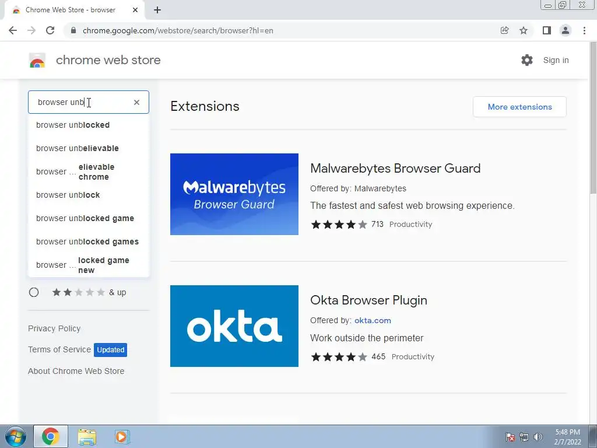Open Malwarebytes Browser Guard title
The image size is (597, 448).
(395, 169)
